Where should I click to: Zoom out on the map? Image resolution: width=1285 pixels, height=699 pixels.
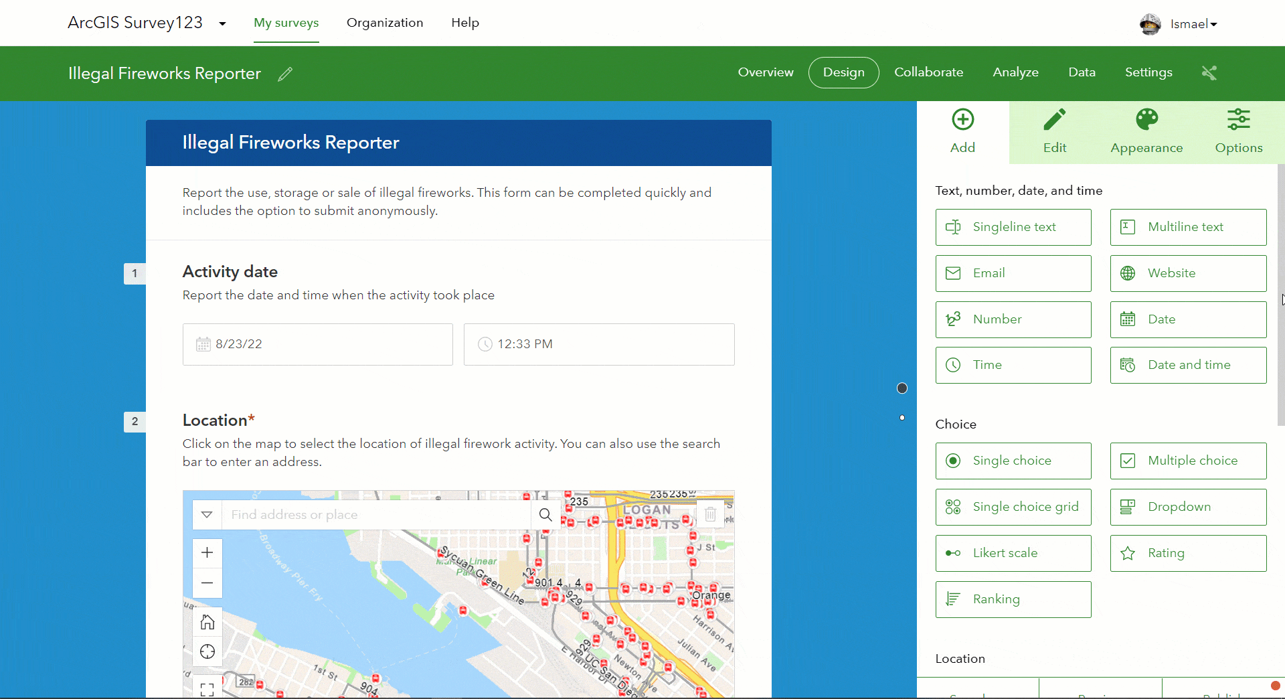pyautogui.click(x=207, y=582)
